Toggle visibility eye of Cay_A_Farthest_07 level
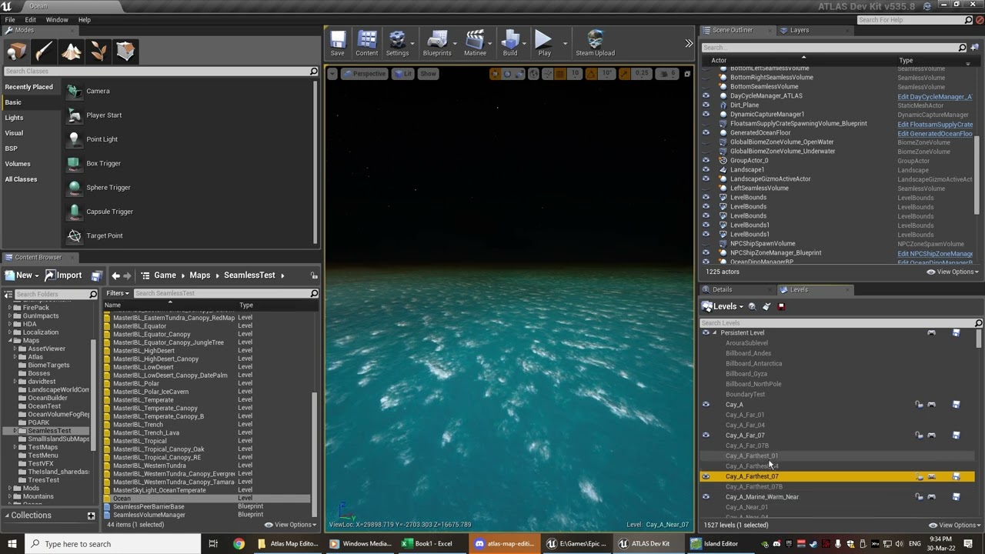The width and height of the screenshot is (985, 554). (x=706, y=476)
